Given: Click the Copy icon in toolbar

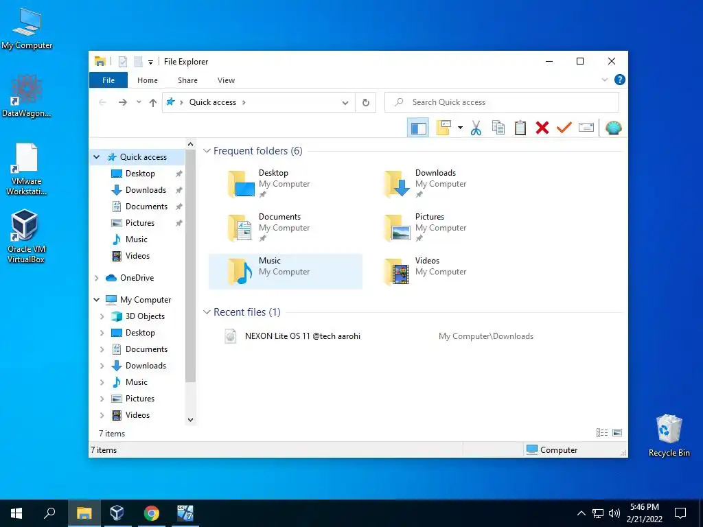Looking at the screenshot, I should [498, 128].
